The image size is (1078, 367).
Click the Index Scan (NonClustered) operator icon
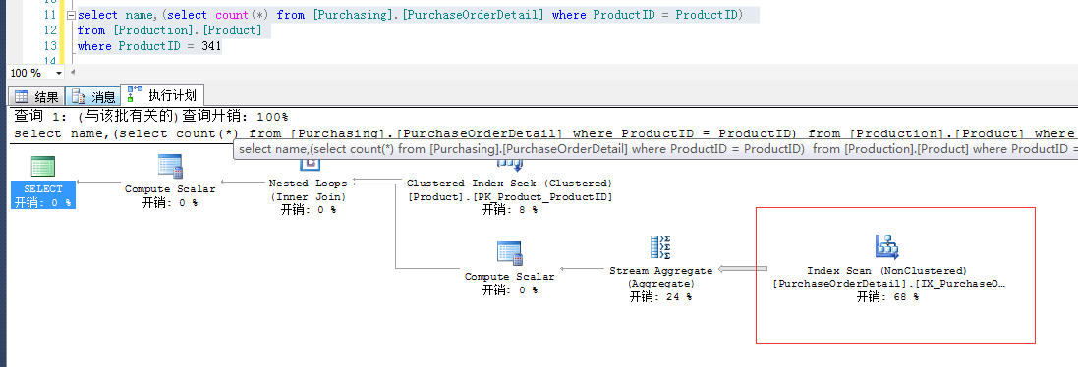click(x=887, y=247)
